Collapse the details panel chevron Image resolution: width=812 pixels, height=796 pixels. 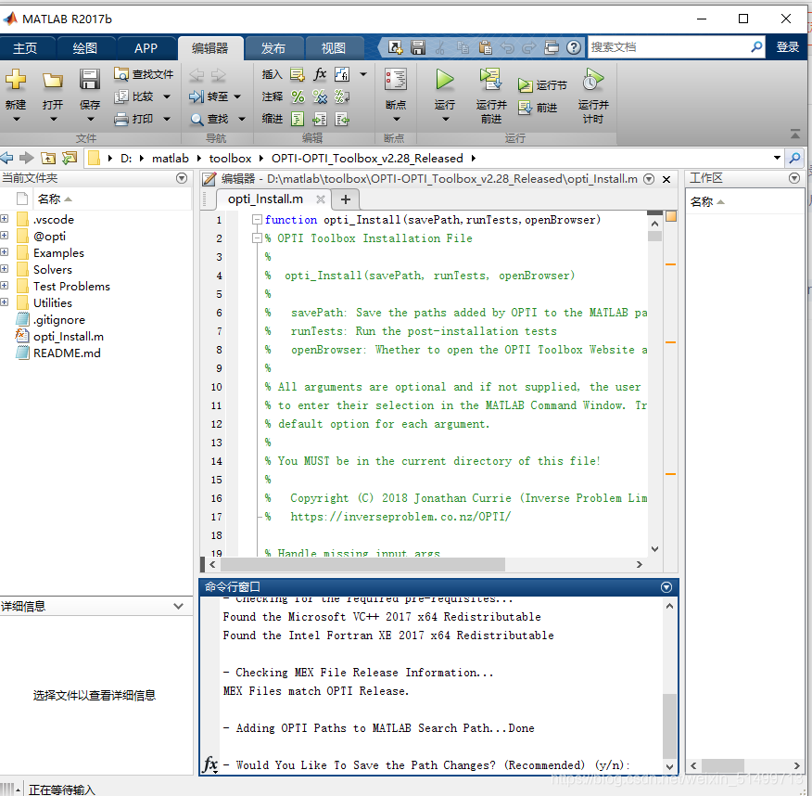click(x=179, y=606)
